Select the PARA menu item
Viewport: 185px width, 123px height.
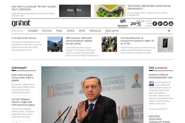(x=59, y=31)
